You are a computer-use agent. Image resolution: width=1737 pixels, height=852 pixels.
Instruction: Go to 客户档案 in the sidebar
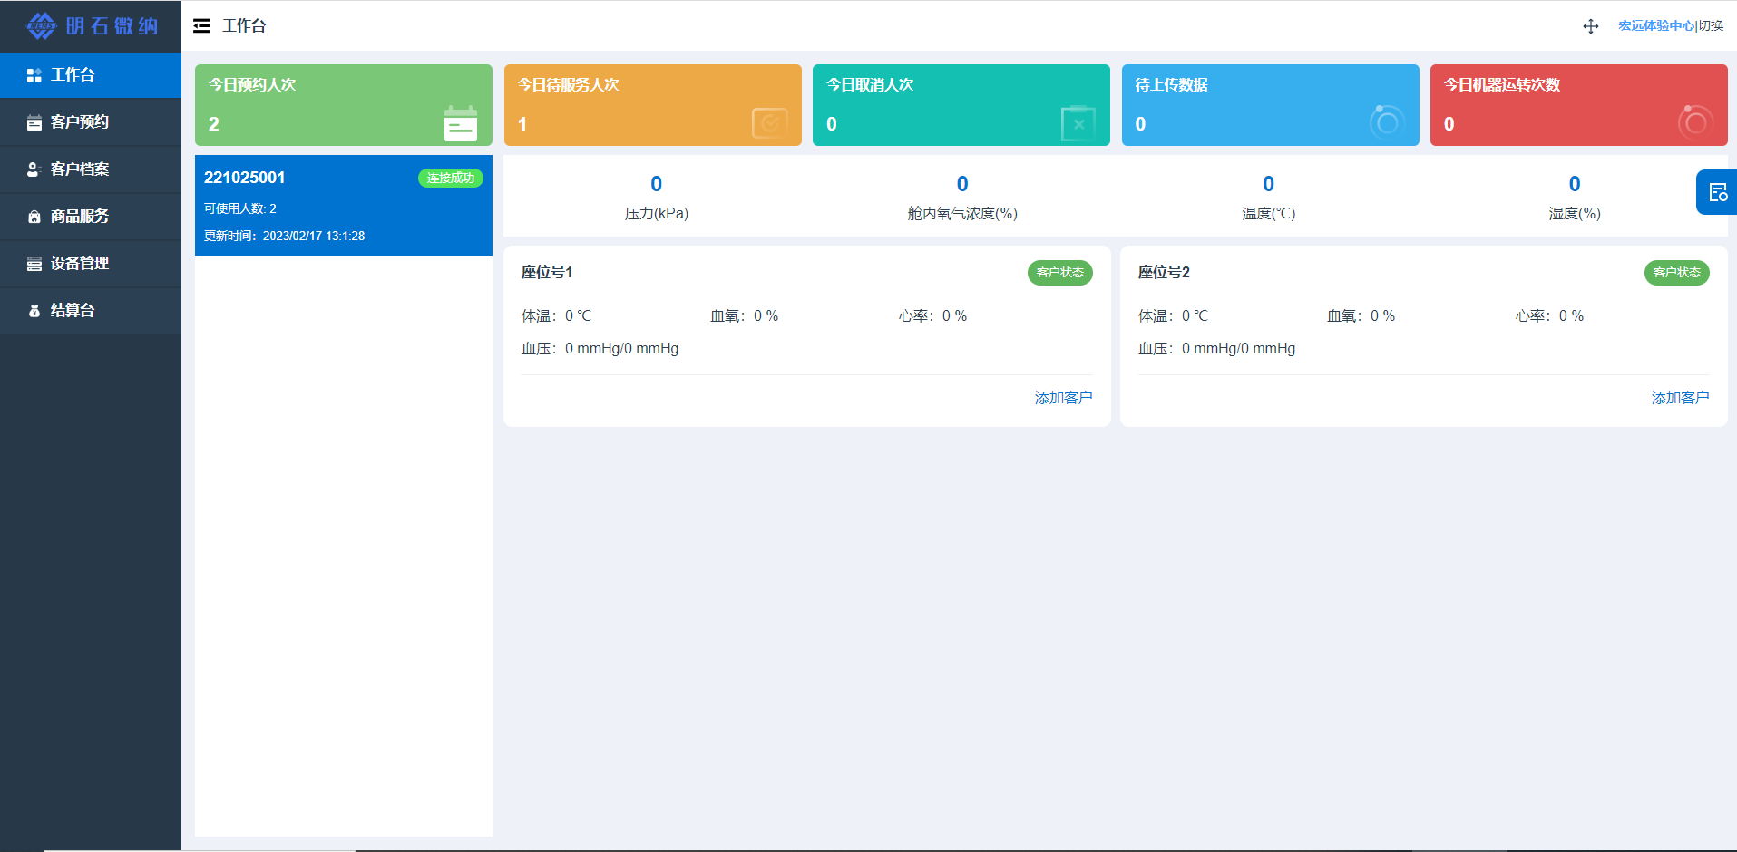point(91,169)
